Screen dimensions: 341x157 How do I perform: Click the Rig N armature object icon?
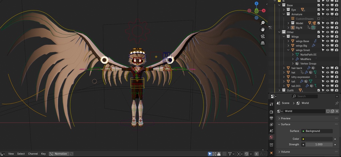(293, 28)
